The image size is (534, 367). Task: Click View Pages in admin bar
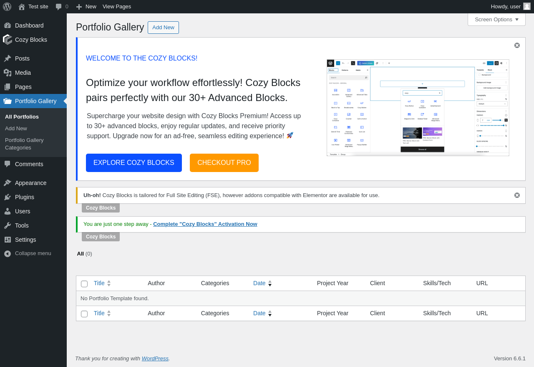[117, 7]
